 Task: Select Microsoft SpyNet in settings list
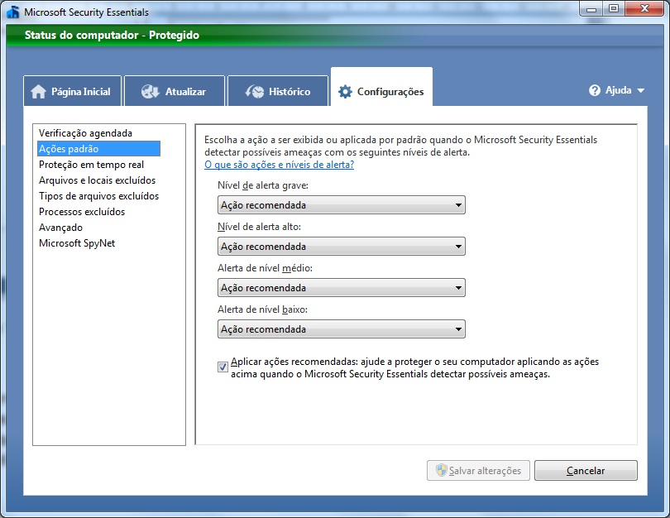point(77,243)
